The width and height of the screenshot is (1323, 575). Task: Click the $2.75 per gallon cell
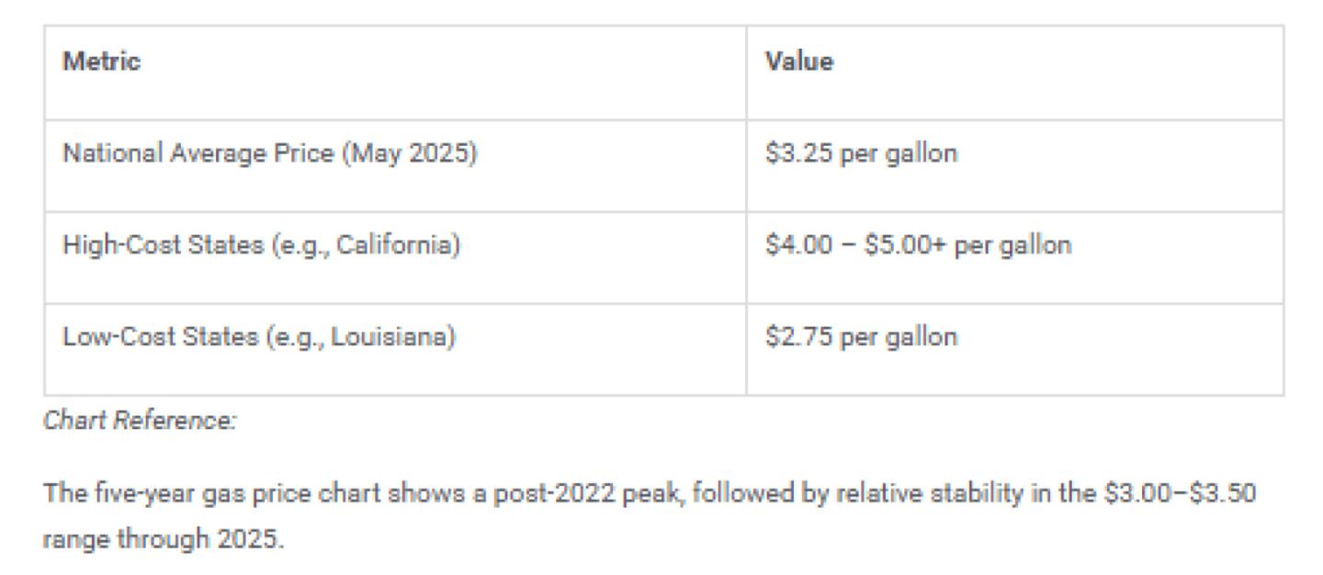point(861,337)
